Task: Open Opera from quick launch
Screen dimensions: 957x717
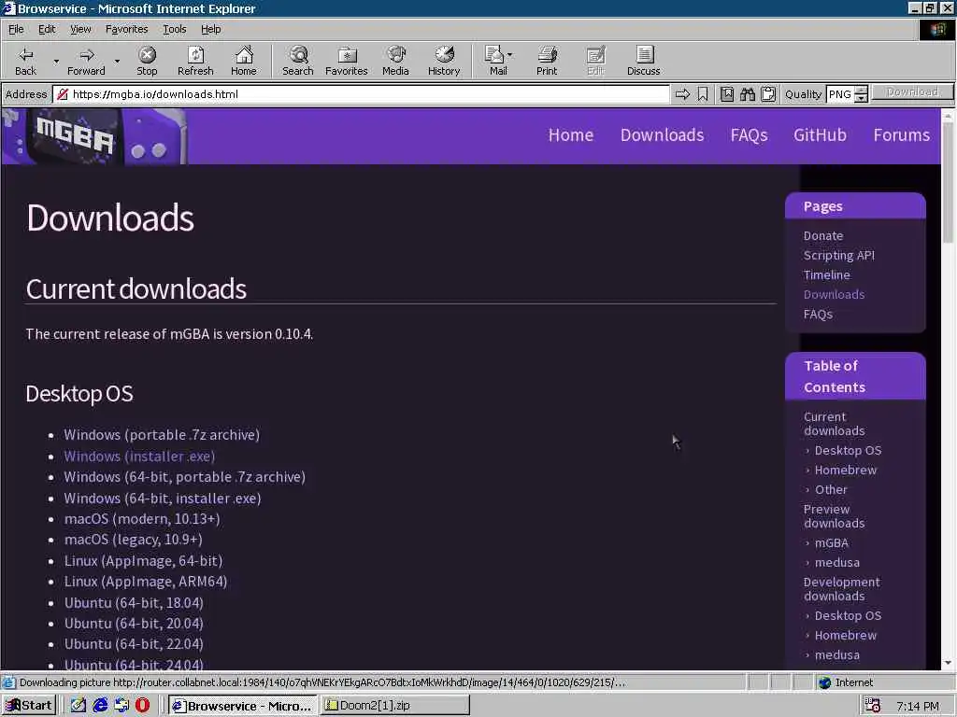Action: (x=142, y=706)
